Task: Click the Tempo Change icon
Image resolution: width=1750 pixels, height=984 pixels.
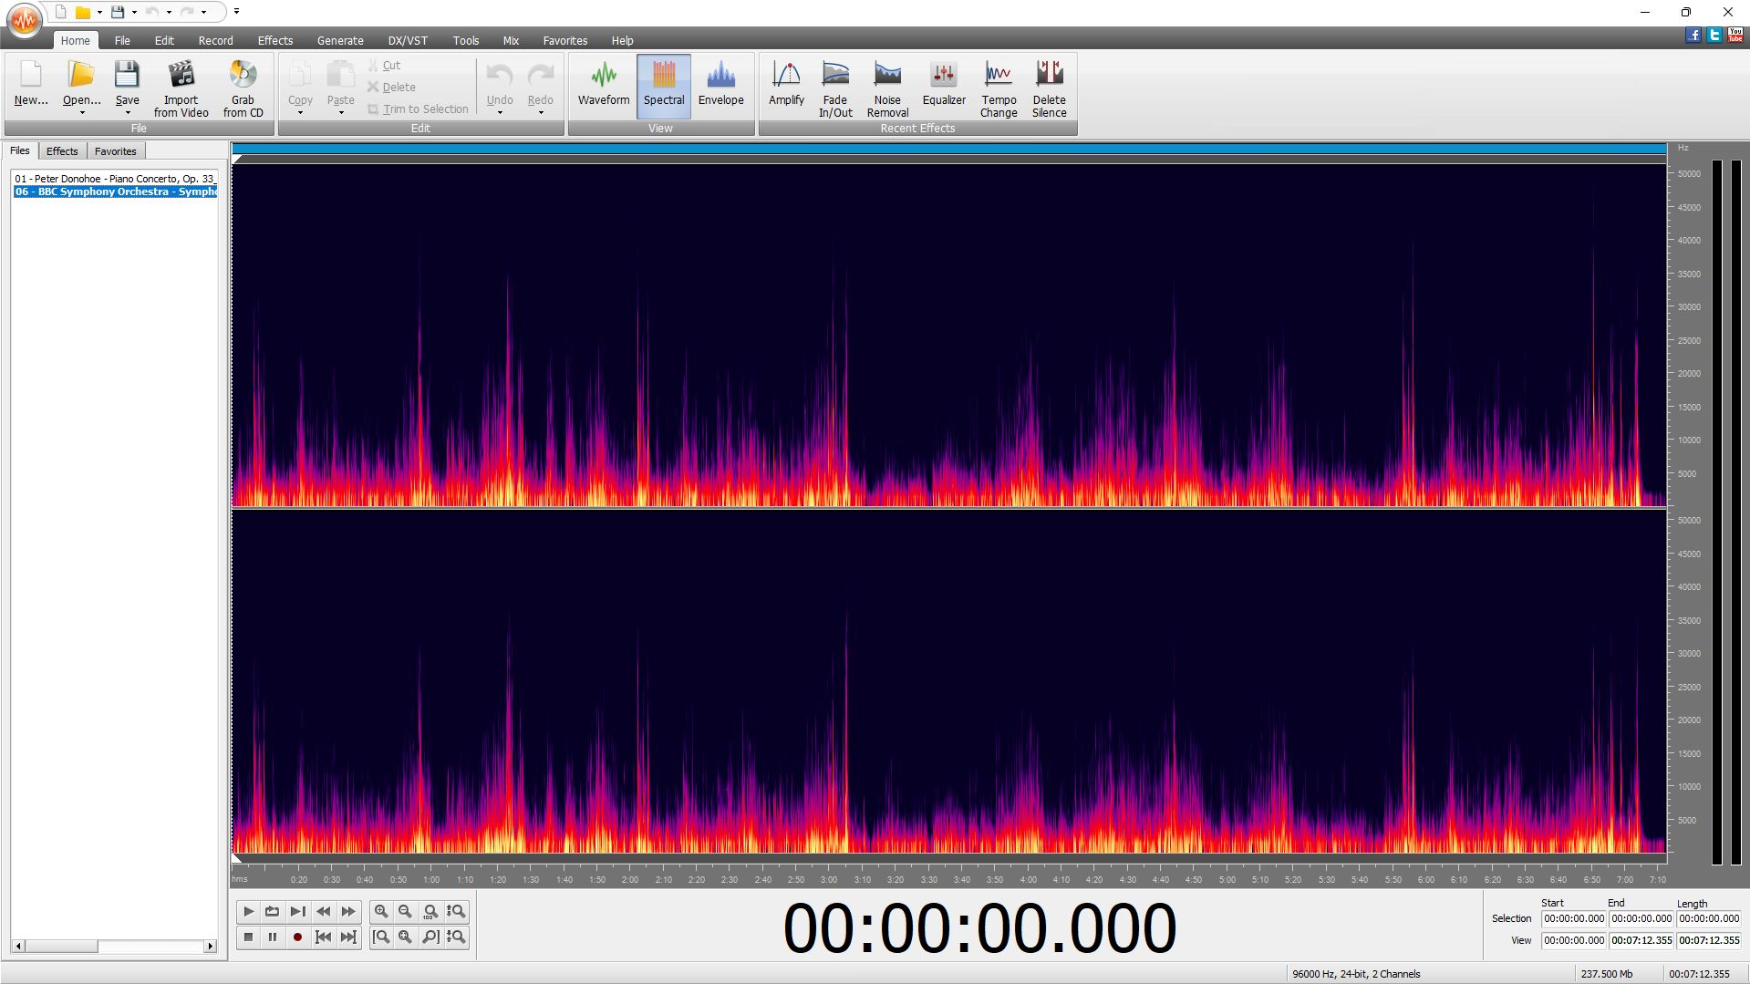Action: click(x=998, y=88)
